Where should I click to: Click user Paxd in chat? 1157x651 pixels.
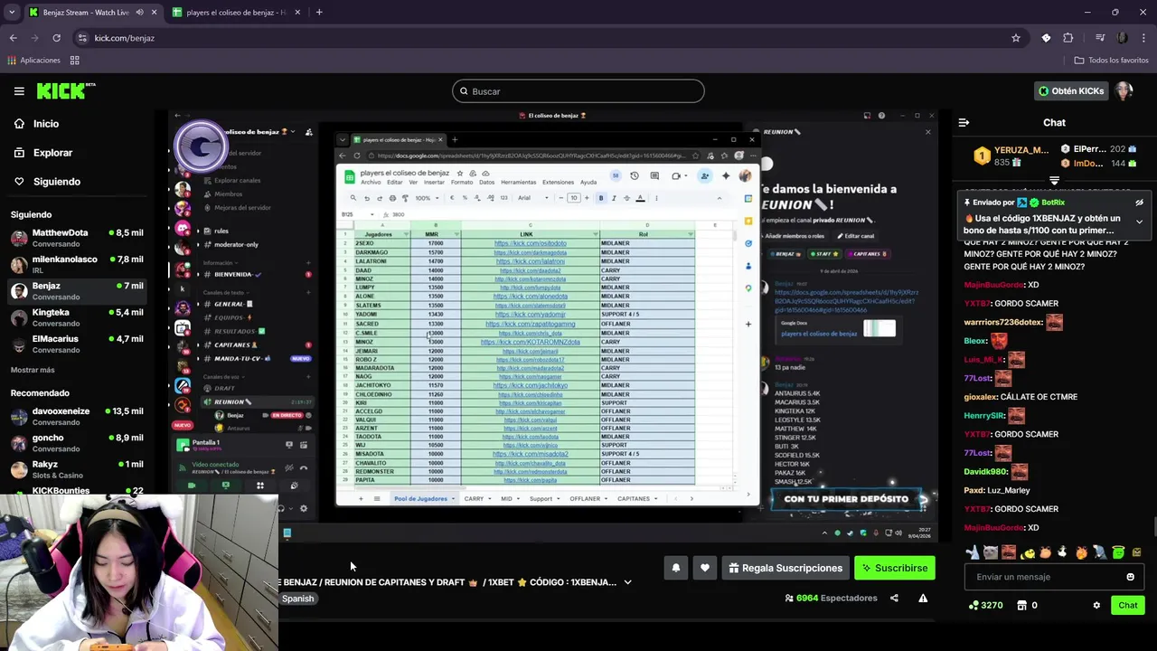(974, 490)
